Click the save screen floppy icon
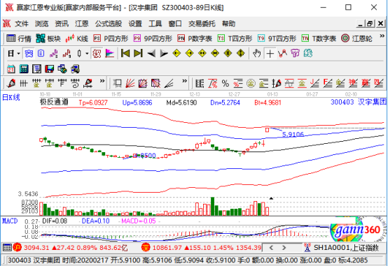The image size is (388, 266). coord(50,69)
